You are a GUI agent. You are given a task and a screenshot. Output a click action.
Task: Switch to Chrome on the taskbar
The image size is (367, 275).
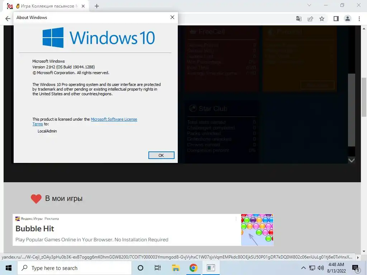193,268
